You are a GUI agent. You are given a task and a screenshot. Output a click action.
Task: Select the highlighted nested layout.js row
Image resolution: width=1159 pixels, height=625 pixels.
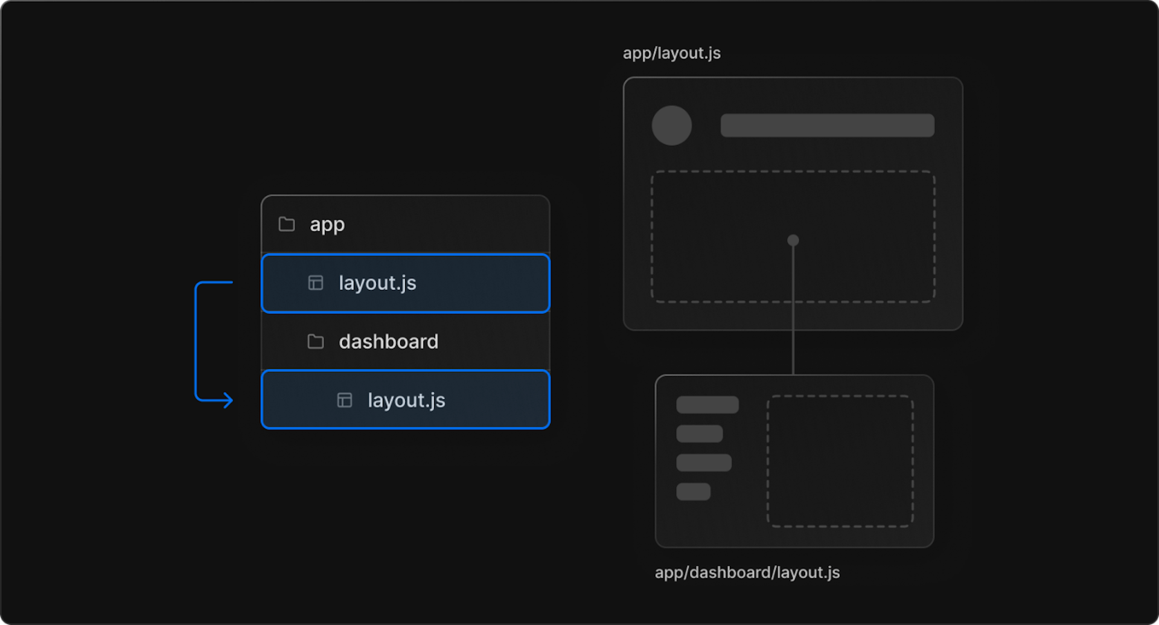(405, 400)
